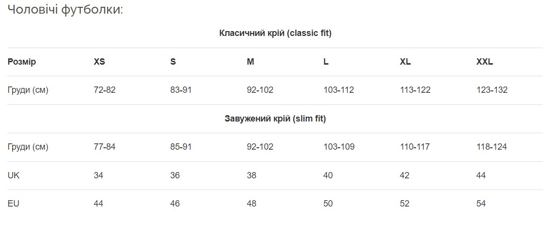The width and height of the screenshot is (543, 225).
Task: Click classic fit chest value 103-112
Action: pos(338,90)
